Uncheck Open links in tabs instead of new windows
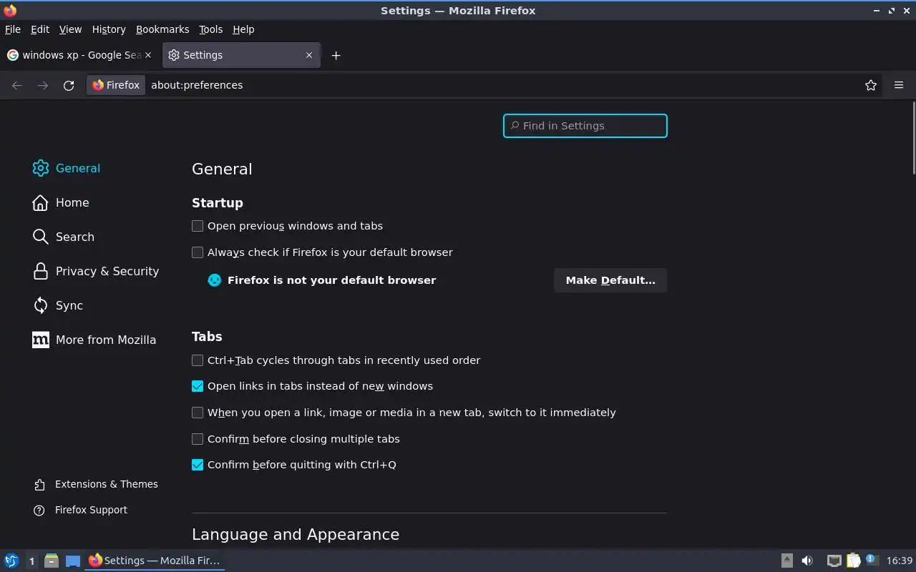This screenshot has height=572, width=916. 198,386
